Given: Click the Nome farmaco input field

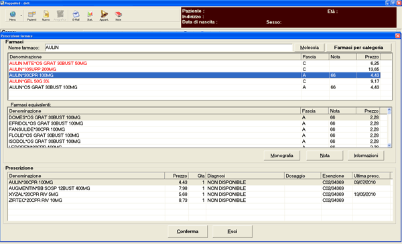Looking at the screenshot, I should pos(168,48).
